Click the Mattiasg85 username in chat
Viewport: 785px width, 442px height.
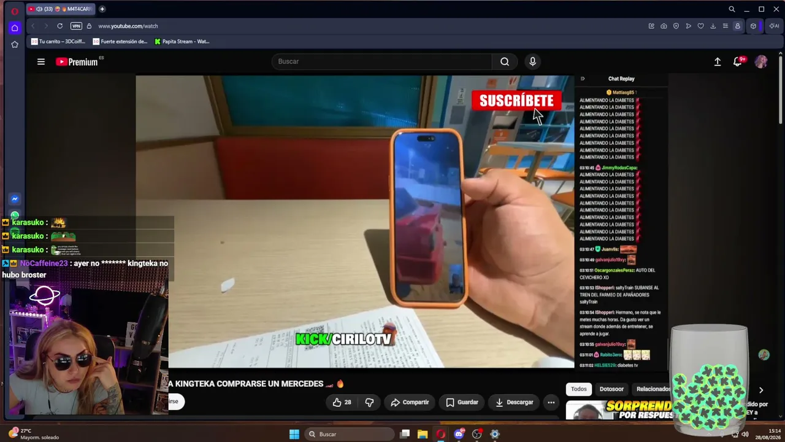(623, 93)
